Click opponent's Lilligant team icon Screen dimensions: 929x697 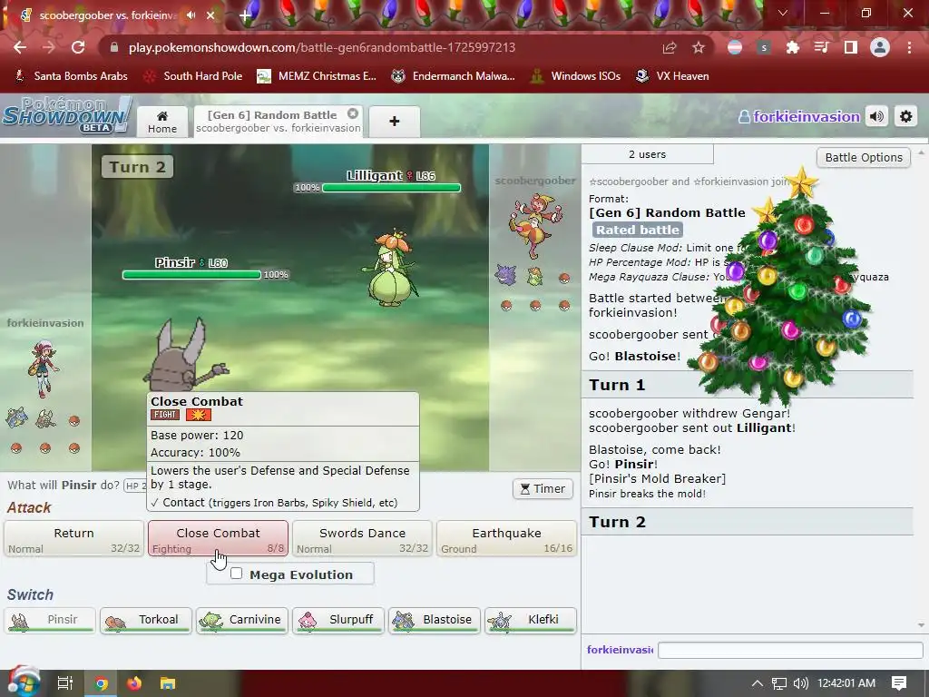pos(535,276)
